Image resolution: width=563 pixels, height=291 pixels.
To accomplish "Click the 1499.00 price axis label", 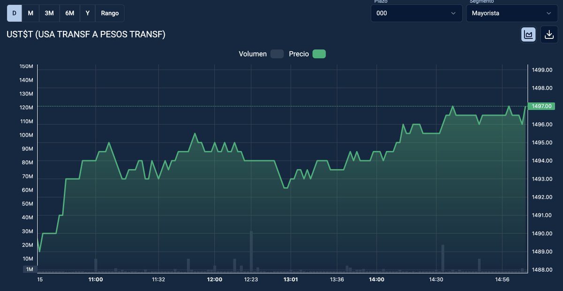I will tap(541, 70).
